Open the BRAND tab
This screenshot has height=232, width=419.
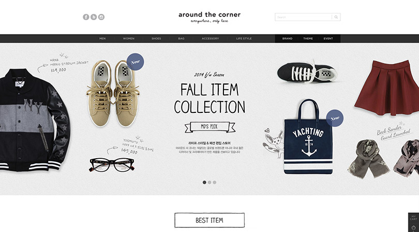[x=287, y=39]
